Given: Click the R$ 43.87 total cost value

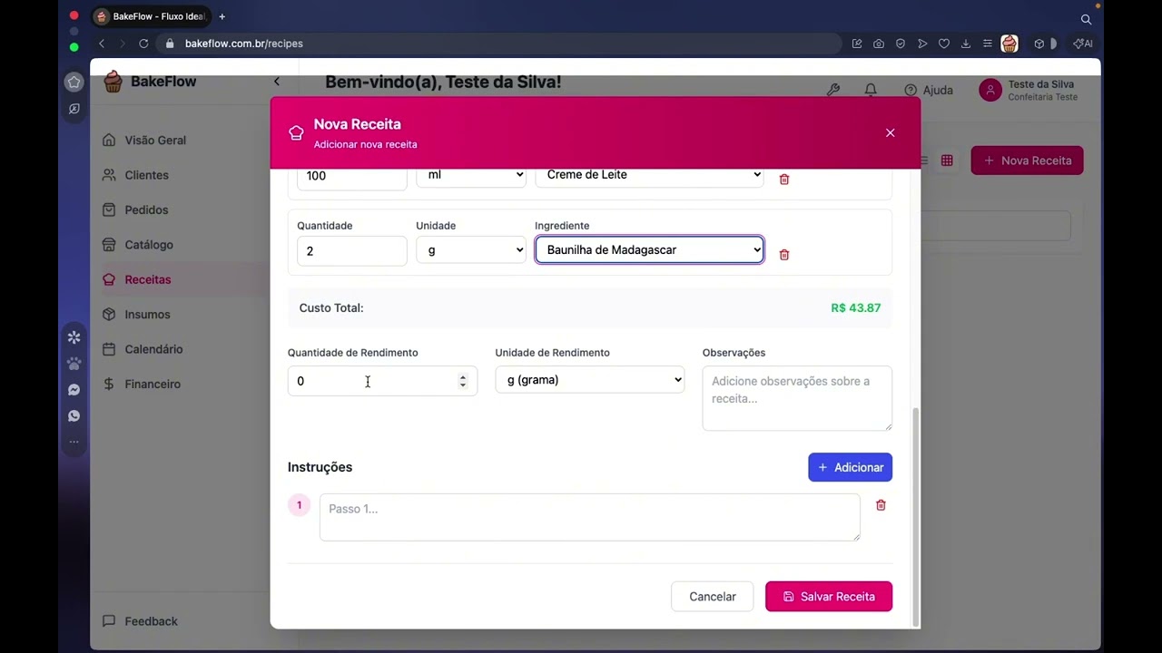Looking at the screenshot, I should tap(856, 308).
